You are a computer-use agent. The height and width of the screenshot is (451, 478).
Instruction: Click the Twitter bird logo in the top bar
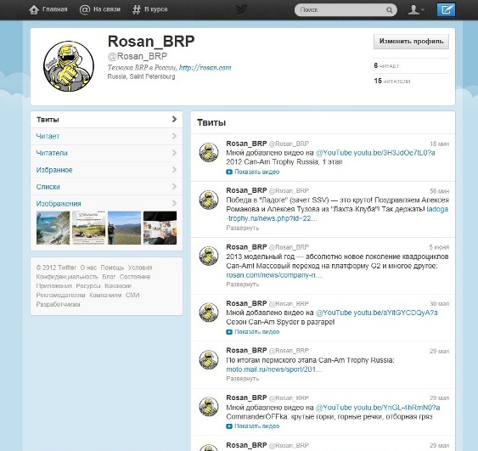(x=241, y=9)
